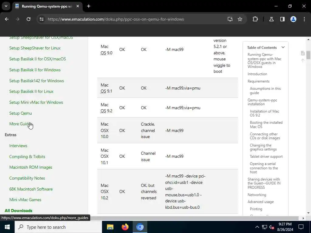Jump to Networking in contents

click(x=257, y=195)
